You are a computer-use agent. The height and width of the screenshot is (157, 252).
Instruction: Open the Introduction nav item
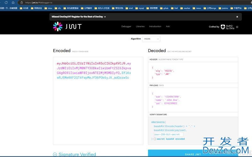click(x=155, y=26)
